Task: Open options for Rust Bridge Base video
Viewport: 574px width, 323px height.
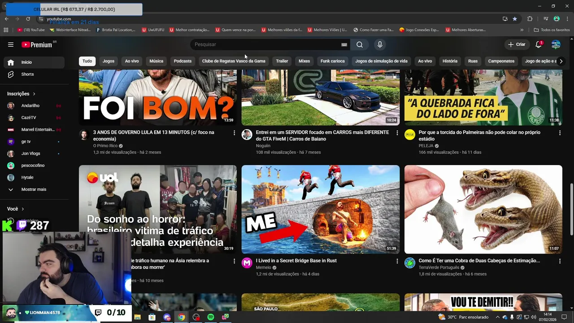Action: 397,261
